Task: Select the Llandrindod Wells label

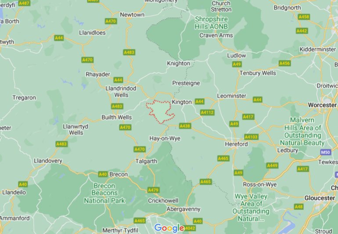Action: pyautogui.click(x=121, y=92)
